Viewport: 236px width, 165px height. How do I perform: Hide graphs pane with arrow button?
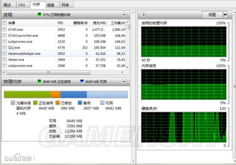tap(144, 15)
